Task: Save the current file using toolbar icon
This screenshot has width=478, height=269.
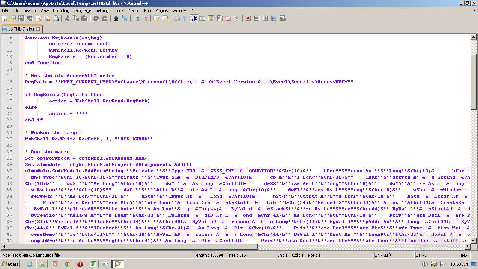Action: pos(21,18)
